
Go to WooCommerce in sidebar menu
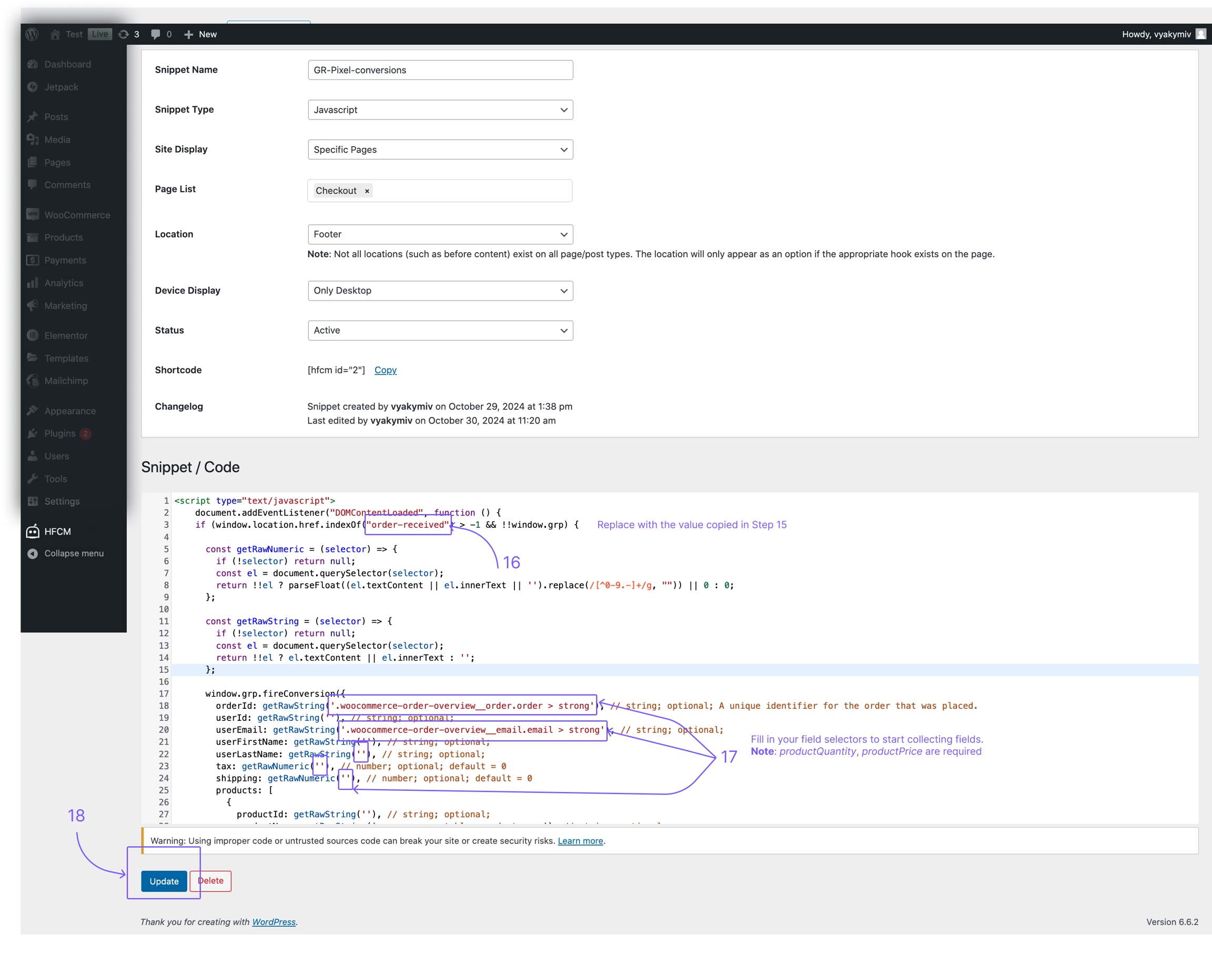[x=77, y=215]
